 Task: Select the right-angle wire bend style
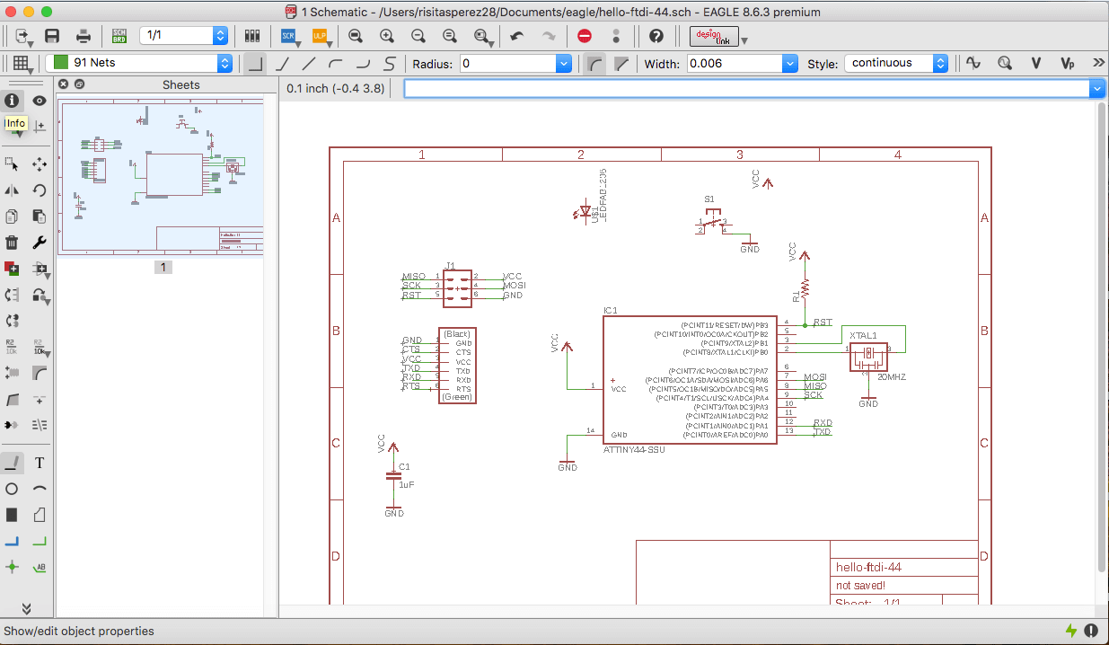[256, 64]
